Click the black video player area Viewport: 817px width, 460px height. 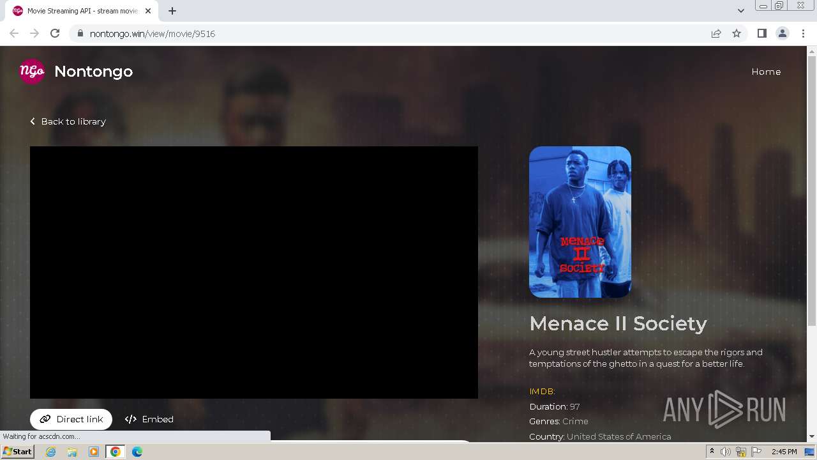pos(254,272)
